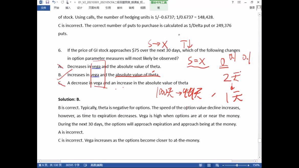Click 登录 sign-in link
Screen dimensions: 299x168
tap(252, 8)
